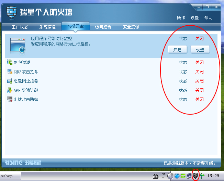Click 关闭 status of 网络攻击拦截
The height and width of the screenshot is (181, 224).
pyautogui.click(x=199, y=72)
